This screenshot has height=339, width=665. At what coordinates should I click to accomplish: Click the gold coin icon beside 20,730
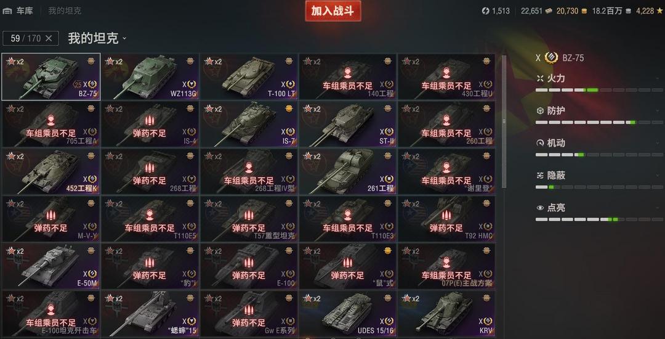(x=584, y=11)
